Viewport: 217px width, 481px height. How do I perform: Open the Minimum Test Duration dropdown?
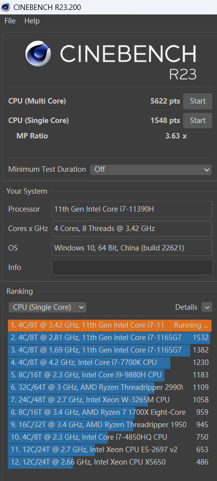point(150,169)
